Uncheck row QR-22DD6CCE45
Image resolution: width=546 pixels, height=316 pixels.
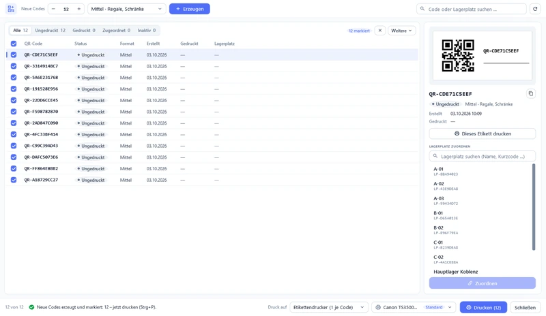coord(14,100)
